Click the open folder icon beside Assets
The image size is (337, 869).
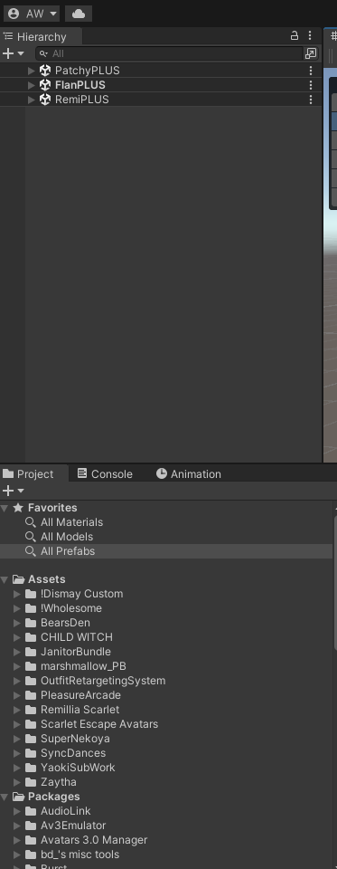pyautogui.click(x=18, y=579)
